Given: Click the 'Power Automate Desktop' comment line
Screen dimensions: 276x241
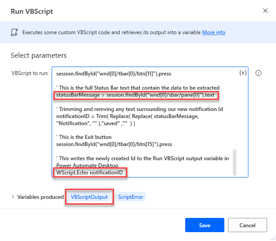Looking at the screenshot, I should [87, 166].
